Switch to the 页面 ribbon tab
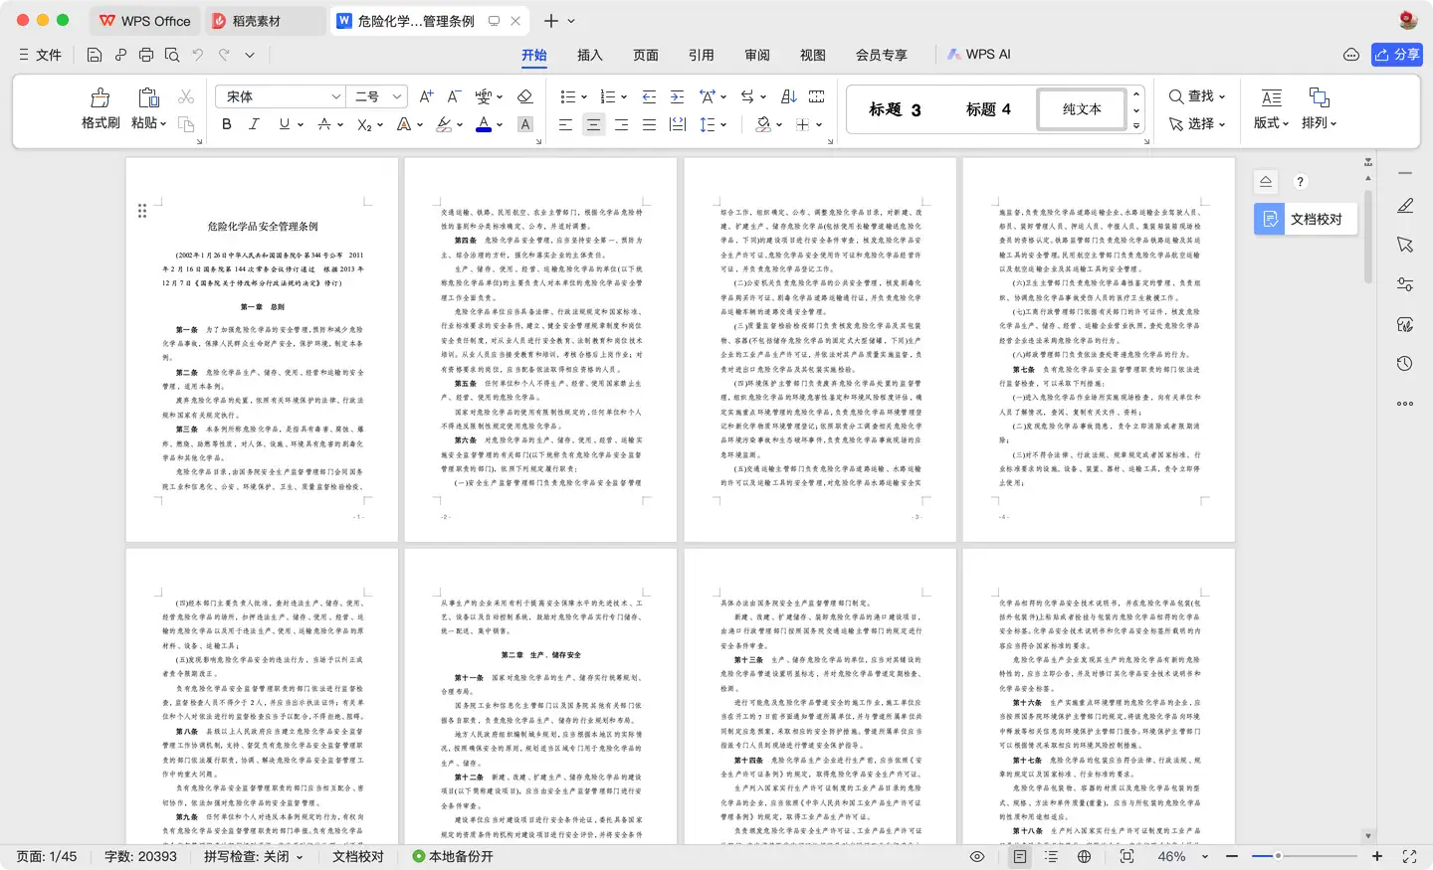The height and width of the screenshot is (870, 1433). [646, 55]
